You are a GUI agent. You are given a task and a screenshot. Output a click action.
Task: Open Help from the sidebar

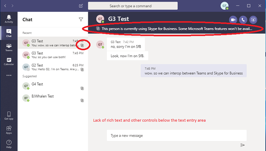[x=9, y=144]
